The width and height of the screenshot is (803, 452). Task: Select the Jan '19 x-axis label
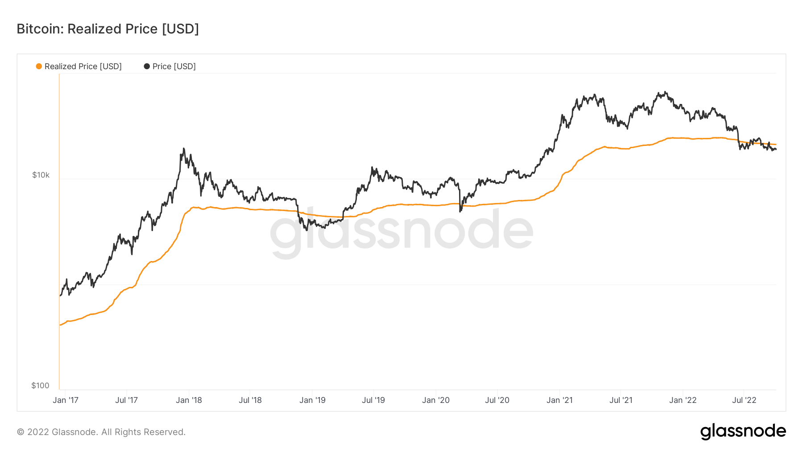pos(312,400)
